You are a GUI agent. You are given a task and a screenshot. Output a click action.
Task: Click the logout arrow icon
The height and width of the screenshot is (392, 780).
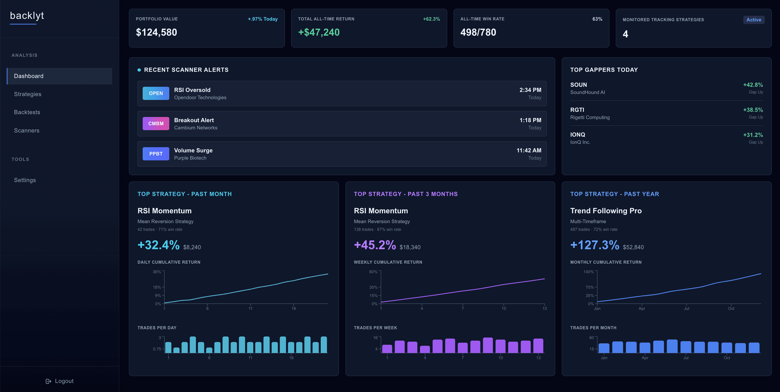pos(48,381)
